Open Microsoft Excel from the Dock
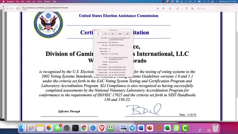The width and height of the screenshot is (238, 134). coord(167,128)
